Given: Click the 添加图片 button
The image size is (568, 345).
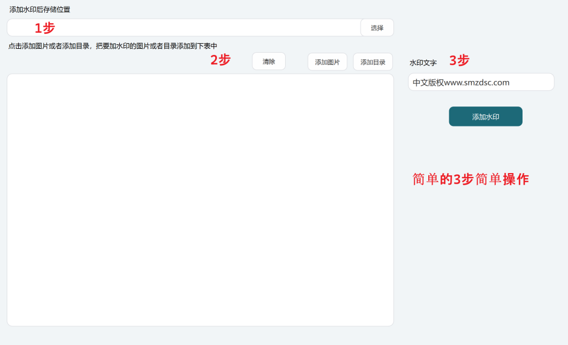Looking at the screenshot, I should click(x=327, y=62).
